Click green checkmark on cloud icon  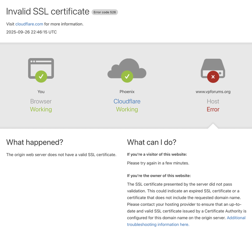(x=127, y=76)
